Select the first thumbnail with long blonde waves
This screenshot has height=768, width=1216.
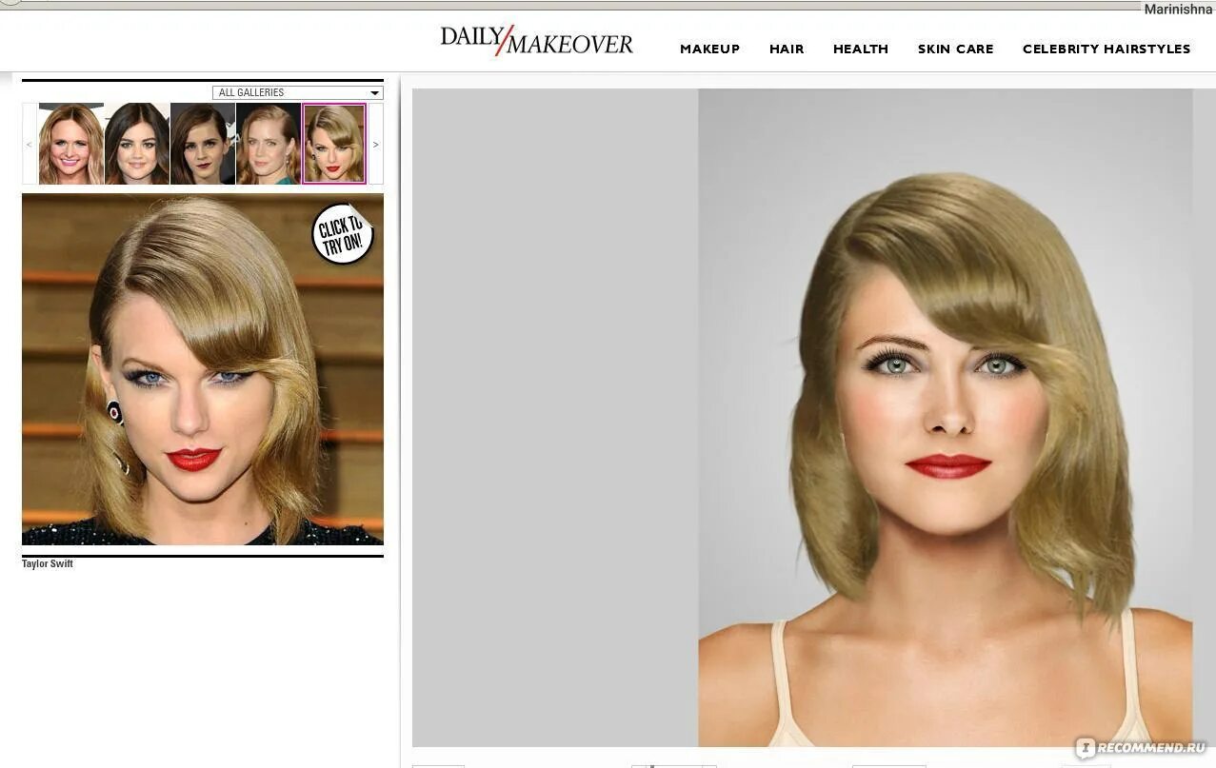70,144
